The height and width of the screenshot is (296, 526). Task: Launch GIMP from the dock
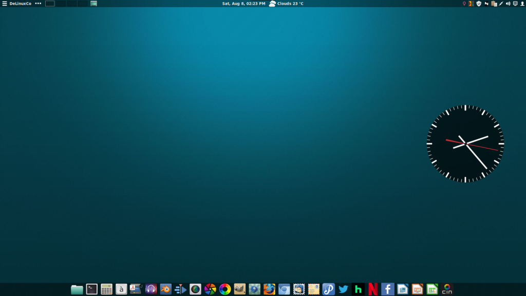(239, 289)
